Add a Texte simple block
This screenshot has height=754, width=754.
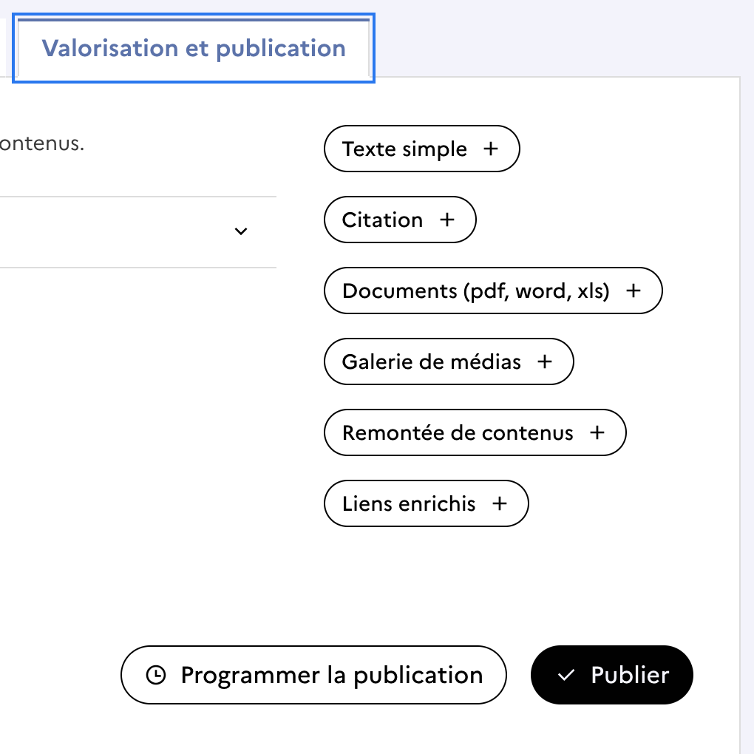pyautogui.click(x=405, y=149)
